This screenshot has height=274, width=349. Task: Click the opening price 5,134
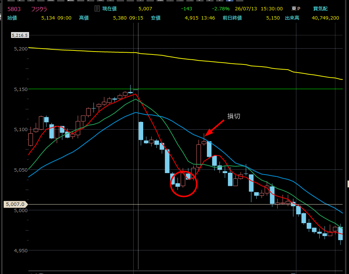pyautogui.click(x=48, y=18)
